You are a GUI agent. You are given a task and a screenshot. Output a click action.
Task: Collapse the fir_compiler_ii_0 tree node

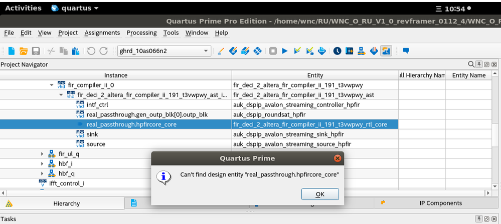click(52, 85)
